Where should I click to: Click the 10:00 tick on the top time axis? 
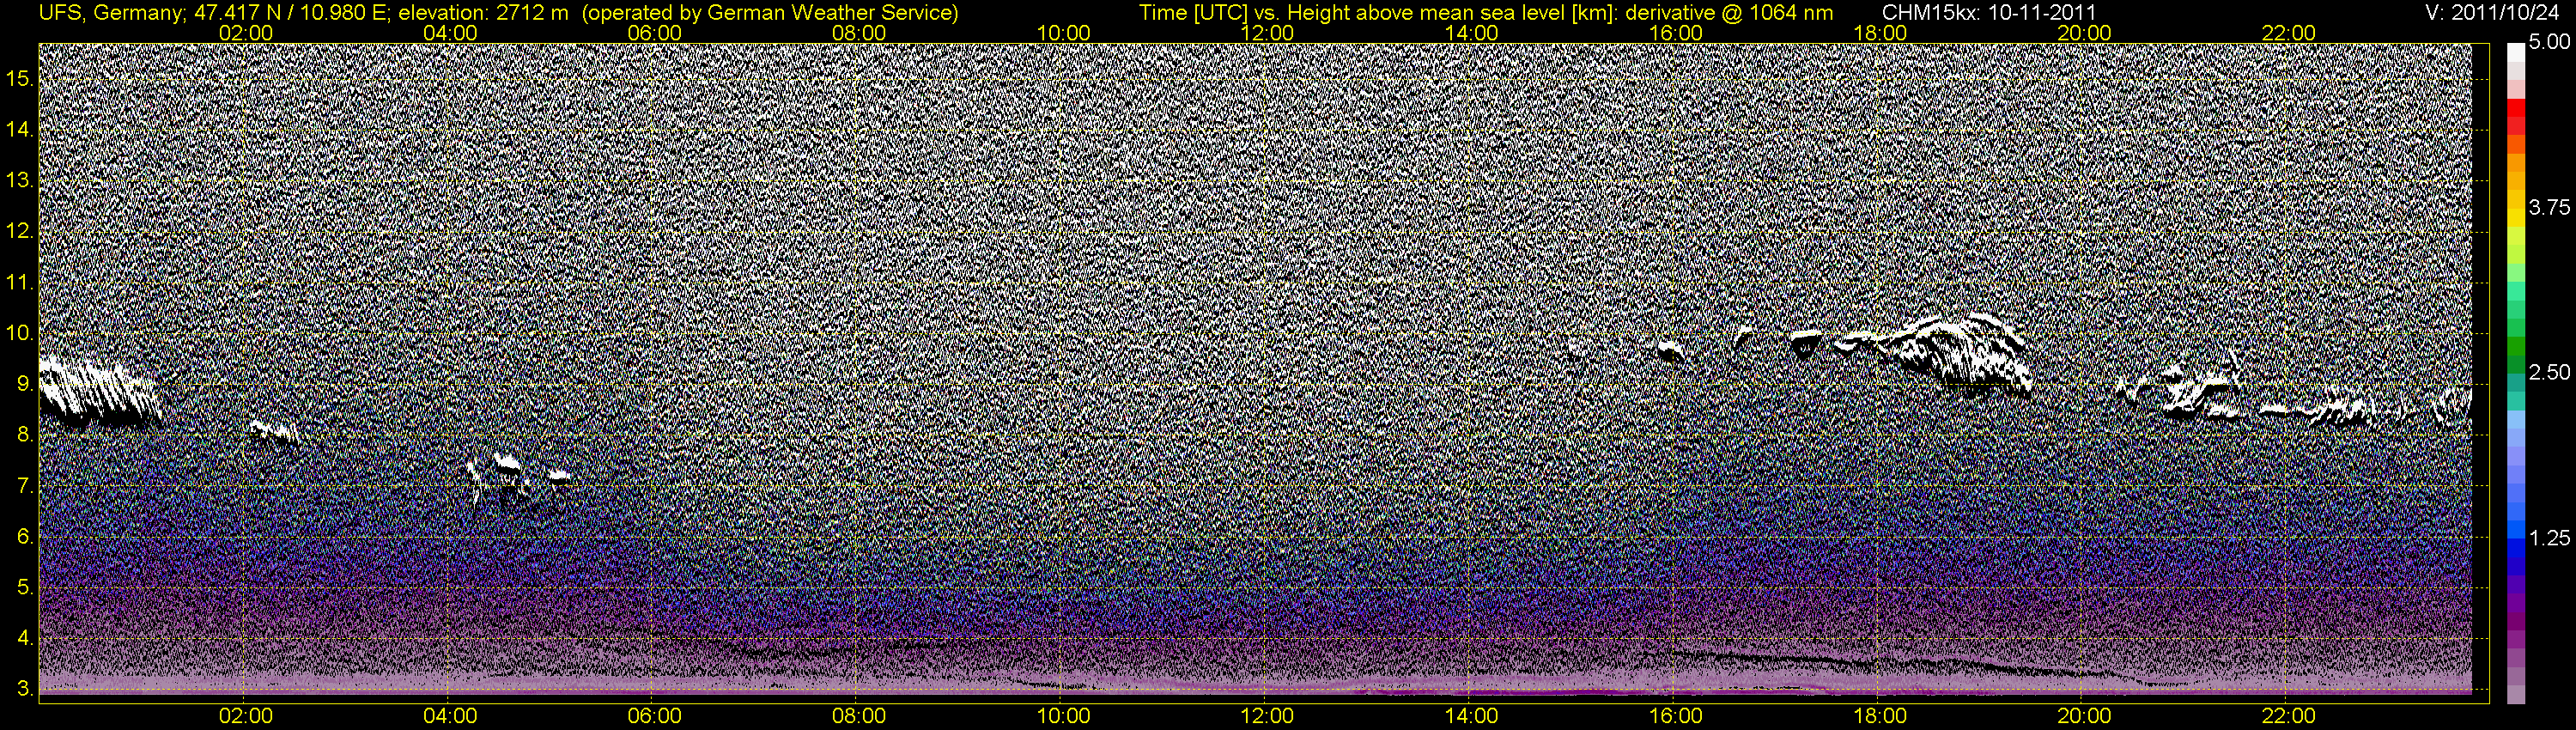click(x=1063, y=33)
